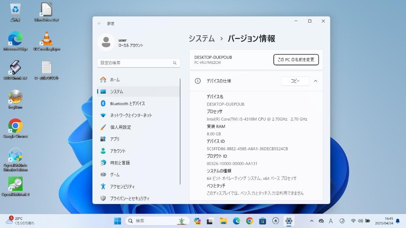Click the DESKTOP-DUEPOUB name under デバイス名
Screen dimensions: 406x228
pos(226,104)
